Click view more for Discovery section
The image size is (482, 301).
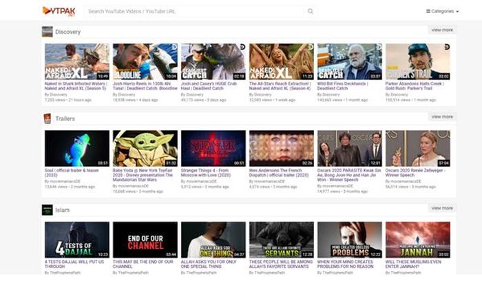click(x=441, y=30)
